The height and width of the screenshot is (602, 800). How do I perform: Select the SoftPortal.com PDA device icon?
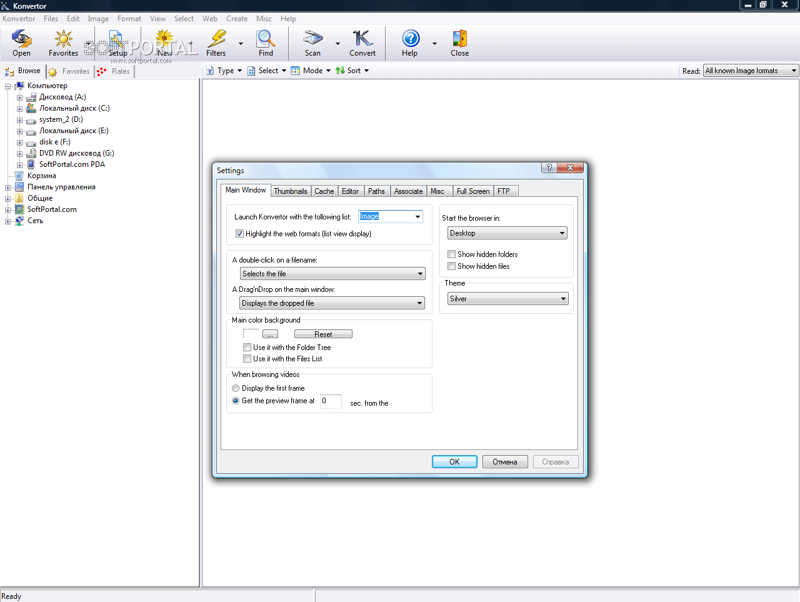31,164
